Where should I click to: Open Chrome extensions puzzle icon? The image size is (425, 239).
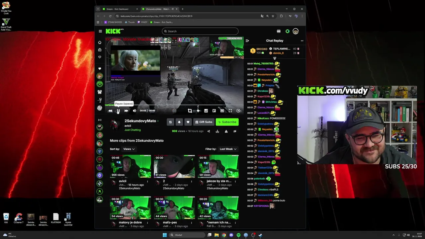tap(281, 16)
